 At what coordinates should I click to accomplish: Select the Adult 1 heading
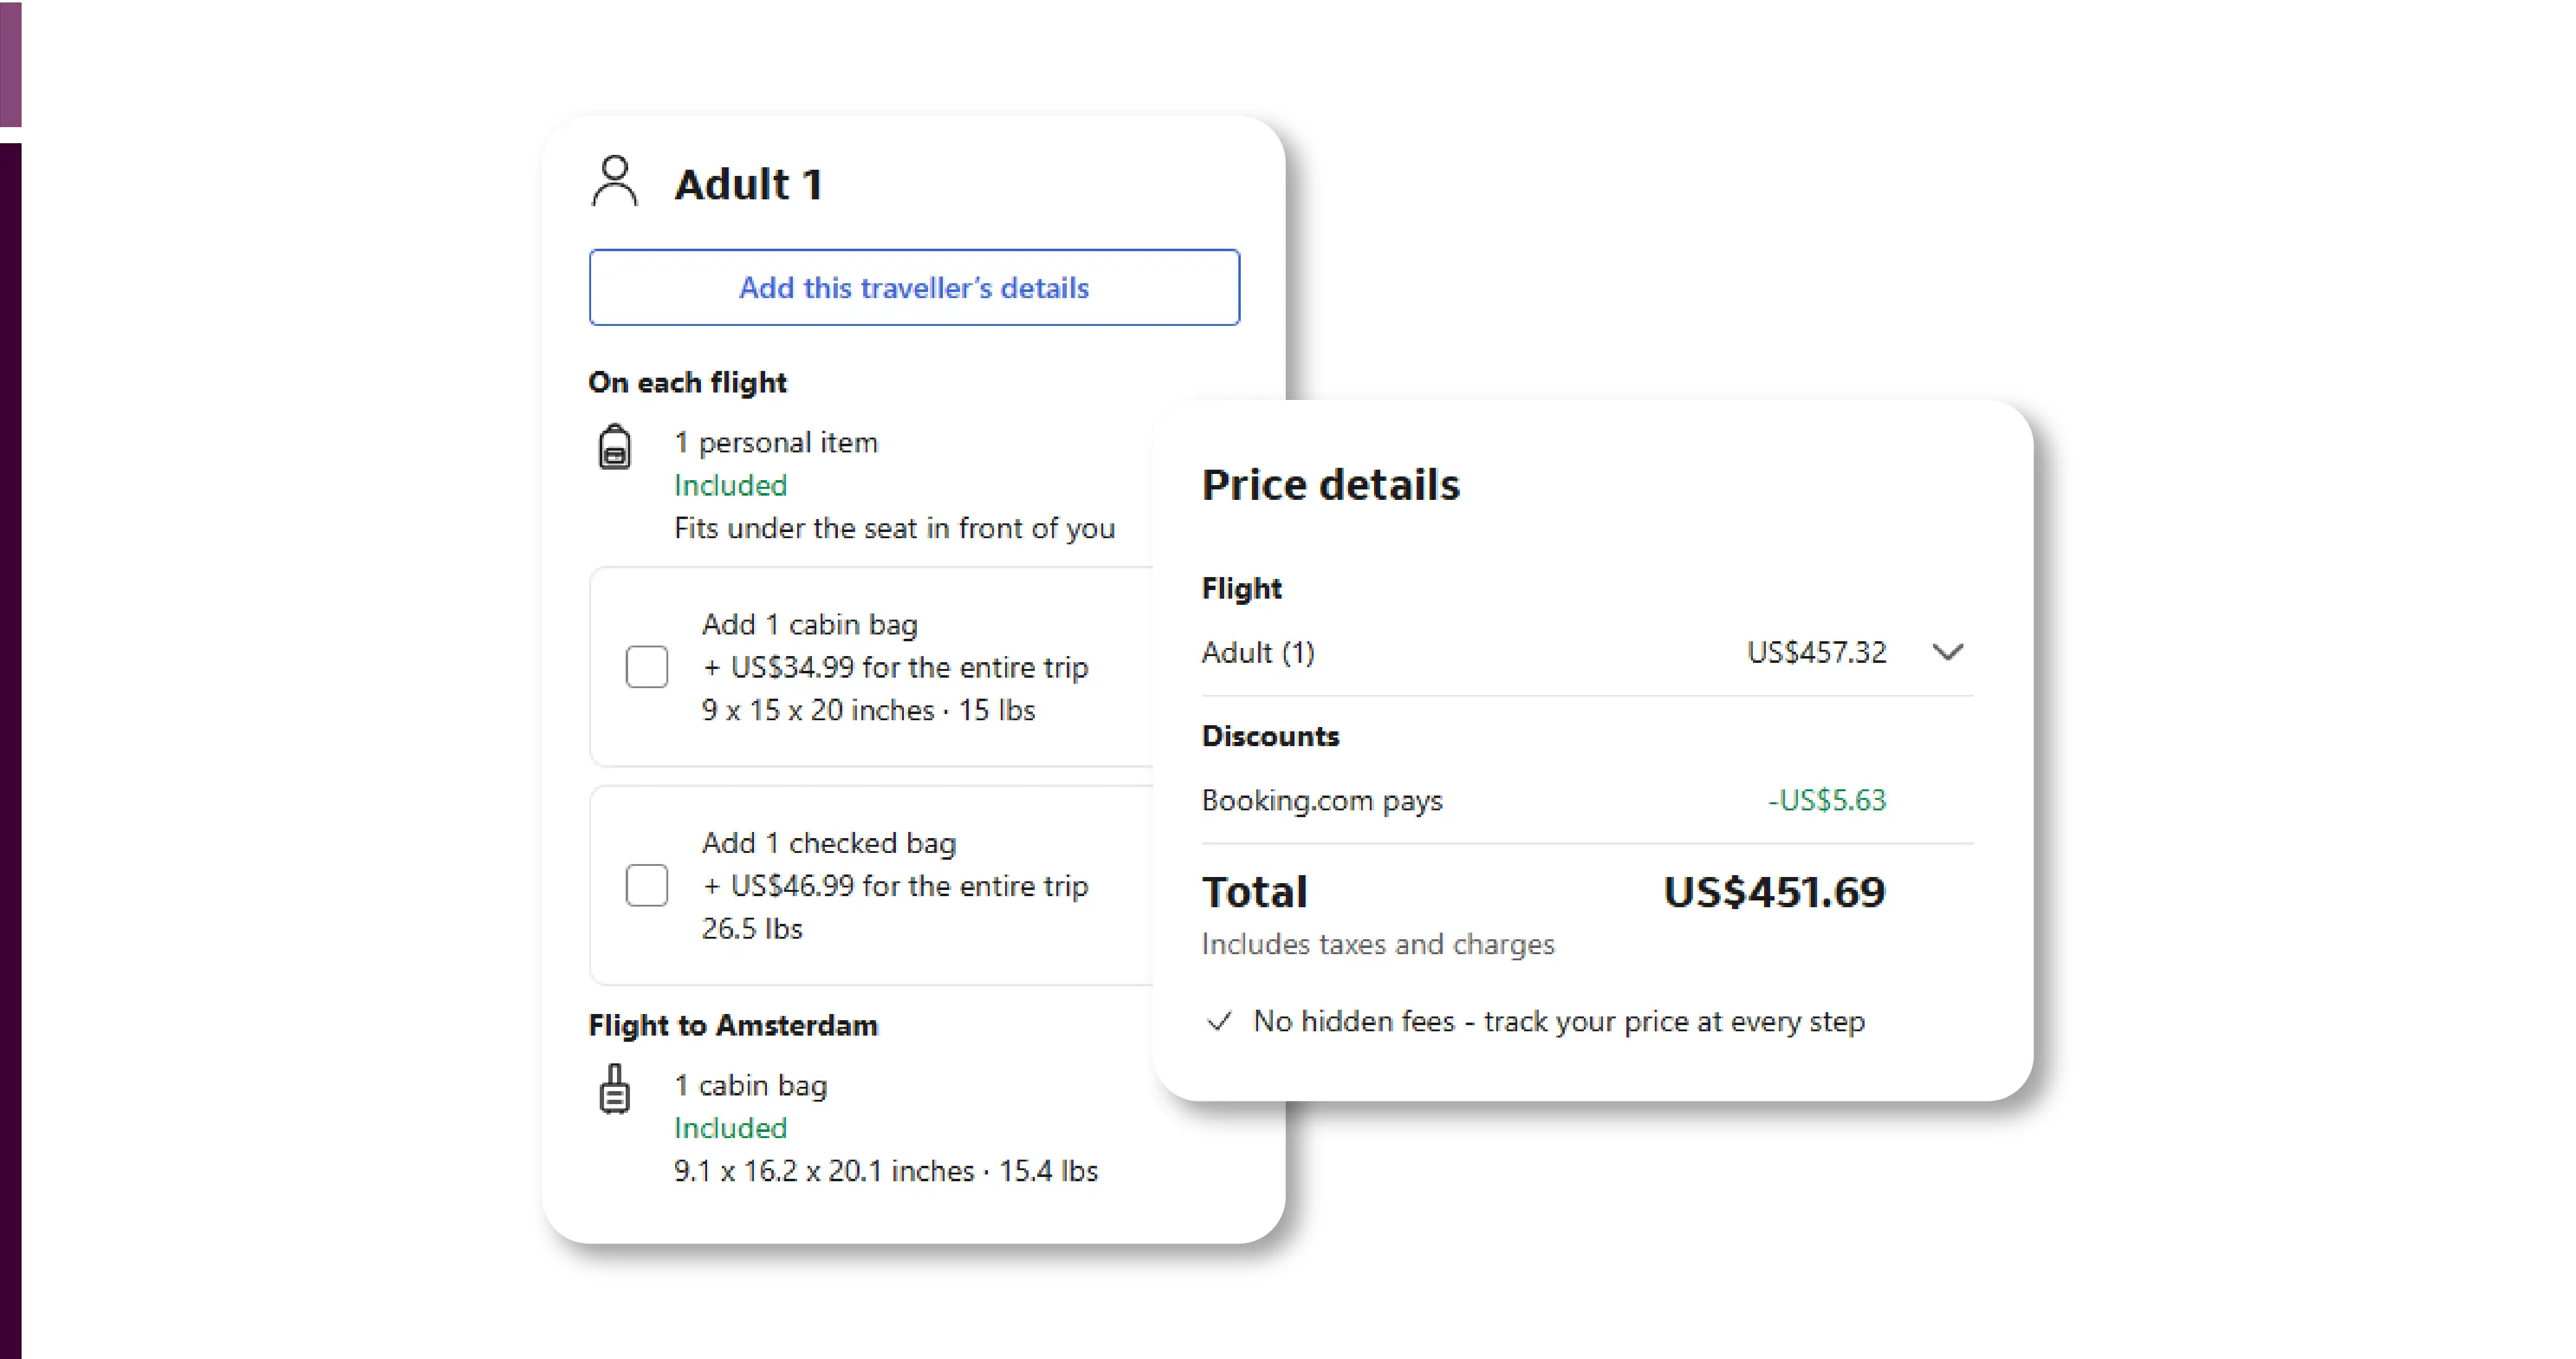coord(748,184)
